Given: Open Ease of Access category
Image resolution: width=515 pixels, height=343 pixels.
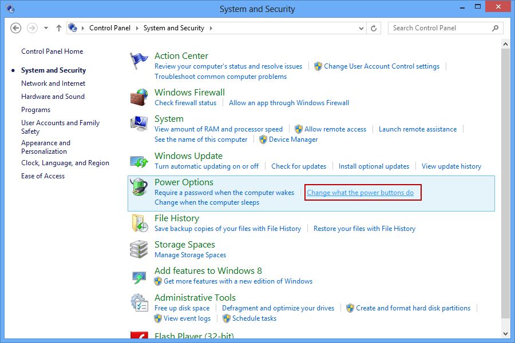Looking at the screenshot, I should 43,176.
